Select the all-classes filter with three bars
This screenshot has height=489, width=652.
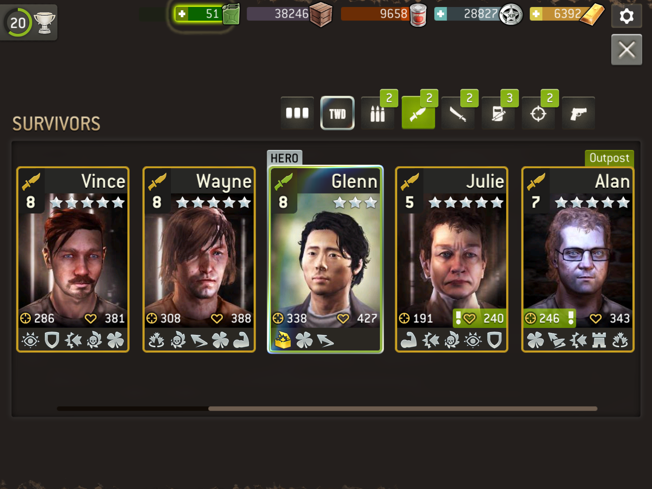click(x=297, y=113)
